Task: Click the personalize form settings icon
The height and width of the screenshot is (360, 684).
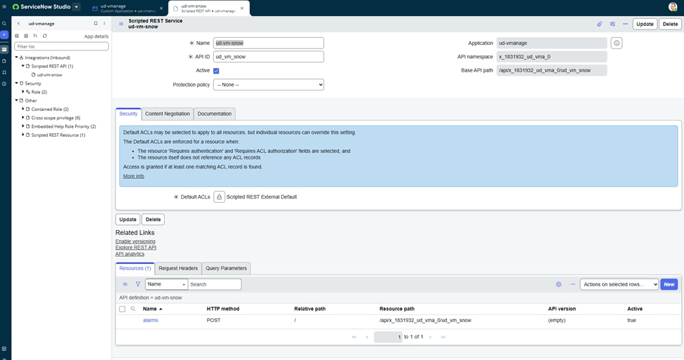Action: (612, 24)
